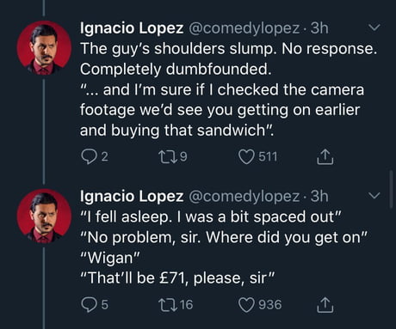Open Ignacio Lopez name on first tweet

click(x=132, y=28)
